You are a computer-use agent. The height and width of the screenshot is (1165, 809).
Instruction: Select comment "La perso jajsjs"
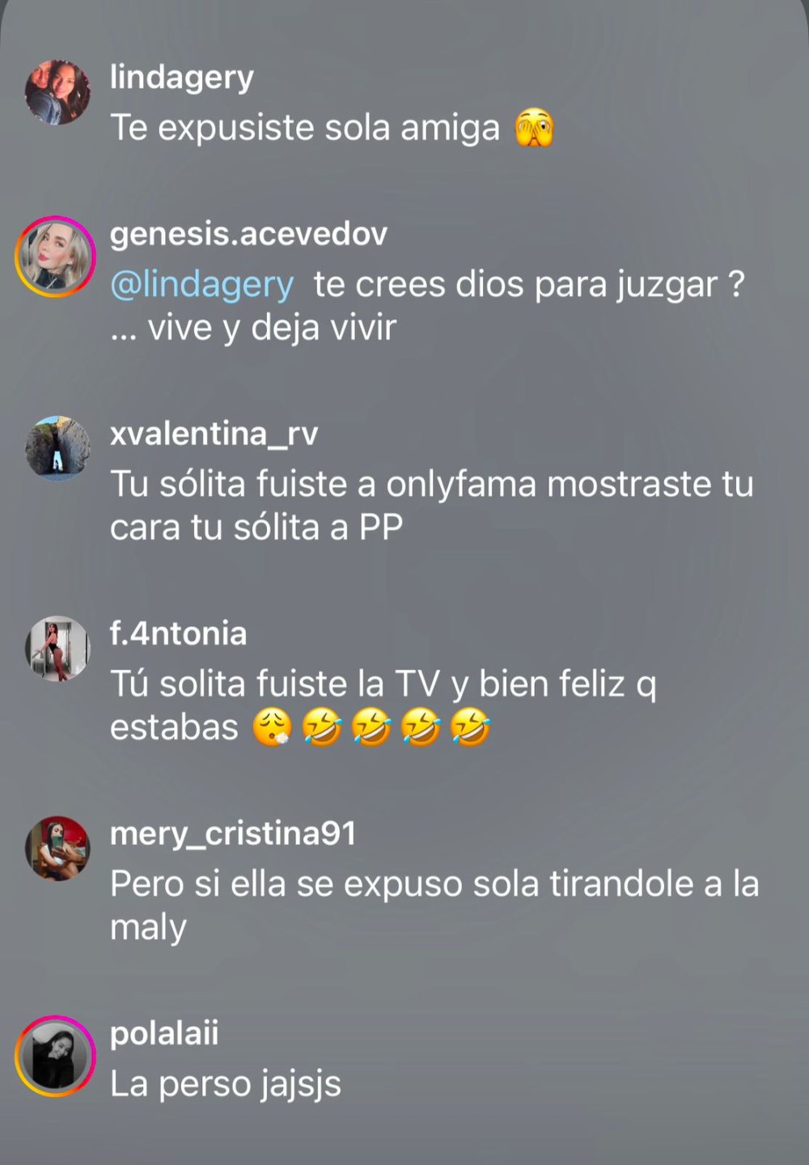click(x=226, y=1084)
